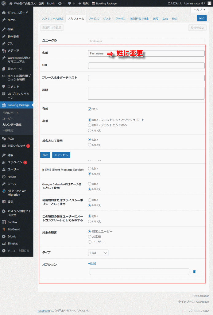Viewport: 213px width, 315px height.
Task: Open the タイプ TEXT dropdown
Action: point(98,253)
